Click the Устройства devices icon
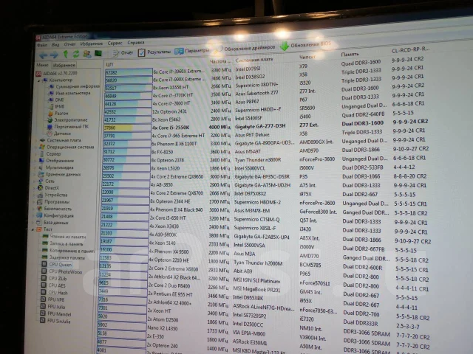 pos(40,195)
